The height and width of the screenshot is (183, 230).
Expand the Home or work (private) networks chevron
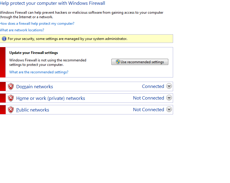coord(169,98)
